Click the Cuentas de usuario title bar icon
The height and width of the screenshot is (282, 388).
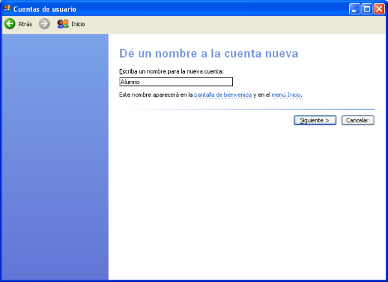tap(7, 8)
